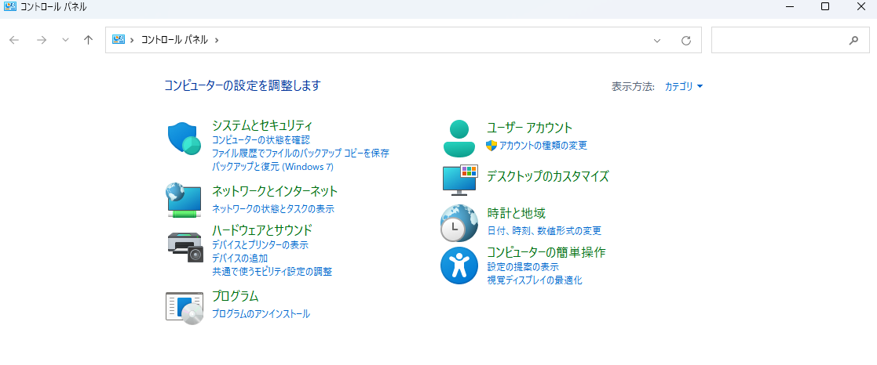Open 視覚ディスプレイの最適化 link

[535, 280]
